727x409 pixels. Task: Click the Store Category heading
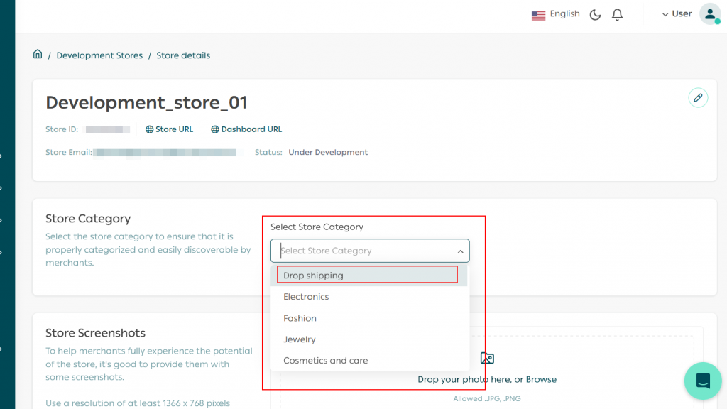point(88,219)
